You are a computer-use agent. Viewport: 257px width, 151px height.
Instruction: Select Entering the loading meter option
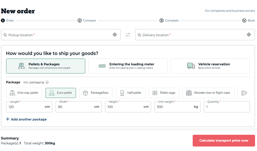click(128, 66)
